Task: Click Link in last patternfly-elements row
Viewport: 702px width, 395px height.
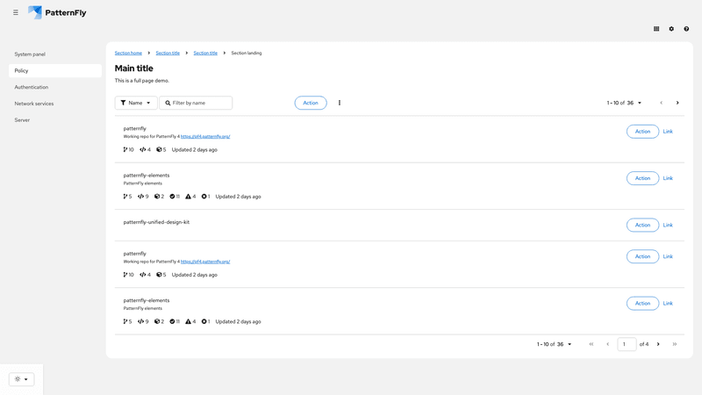Action: point(668,304)
